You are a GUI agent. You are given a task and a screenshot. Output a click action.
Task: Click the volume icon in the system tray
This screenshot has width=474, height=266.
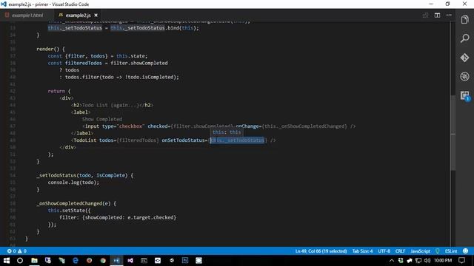427,260
